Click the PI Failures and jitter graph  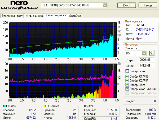63,81
